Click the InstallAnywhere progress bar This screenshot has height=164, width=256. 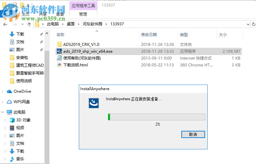[157, 117]
